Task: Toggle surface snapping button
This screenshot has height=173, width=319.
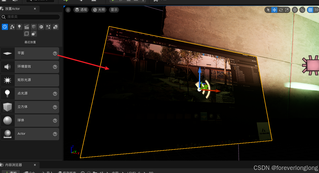Action: point(302,10)
